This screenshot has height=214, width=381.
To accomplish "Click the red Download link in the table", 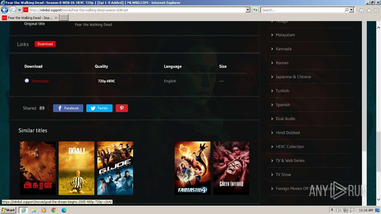I will pos(40,81).
